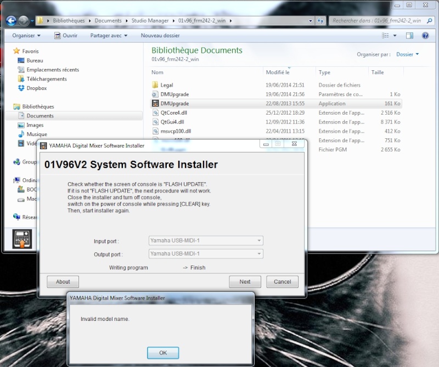Open Explorer help via the question mark
The image size is (439, 367).
tap(425, 36)
